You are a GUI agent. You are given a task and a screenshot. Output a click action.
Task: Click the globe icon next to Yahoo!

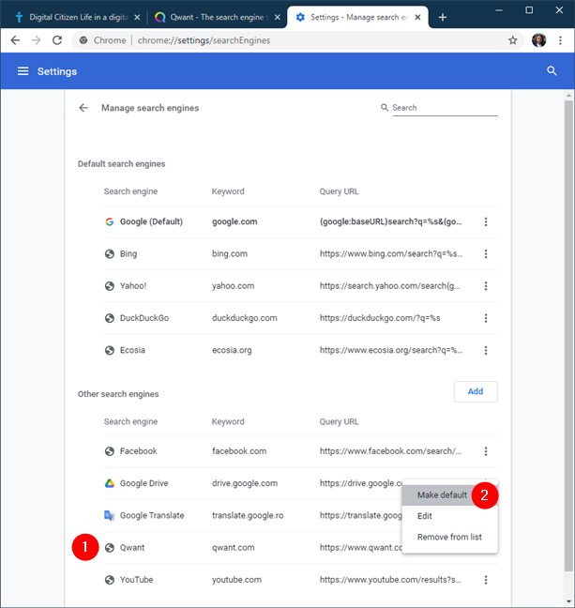tap(110, 286)
